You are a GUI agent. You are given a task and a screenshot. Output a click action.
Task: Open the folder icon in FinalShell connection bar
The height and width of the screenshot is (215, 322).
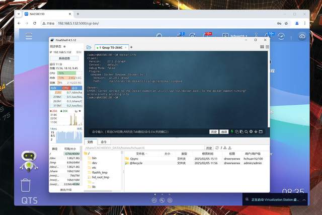click(89, 47)
